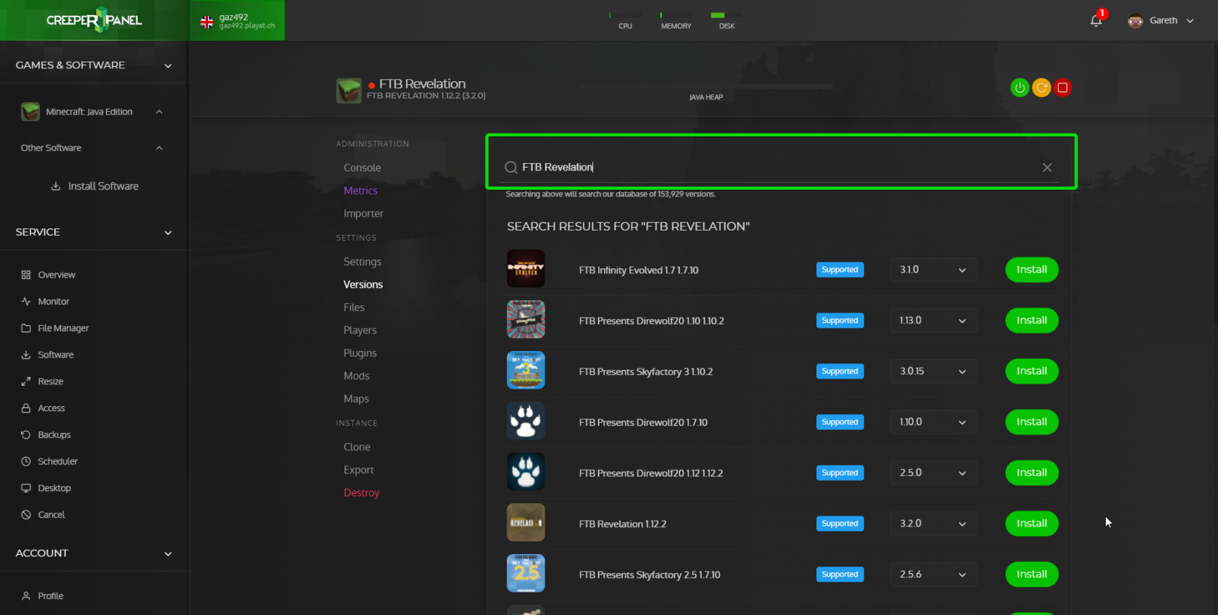Open Export under Instance
Image resolution: width=1218 pixels, height=615 pixels.
(x=359, y=470)
